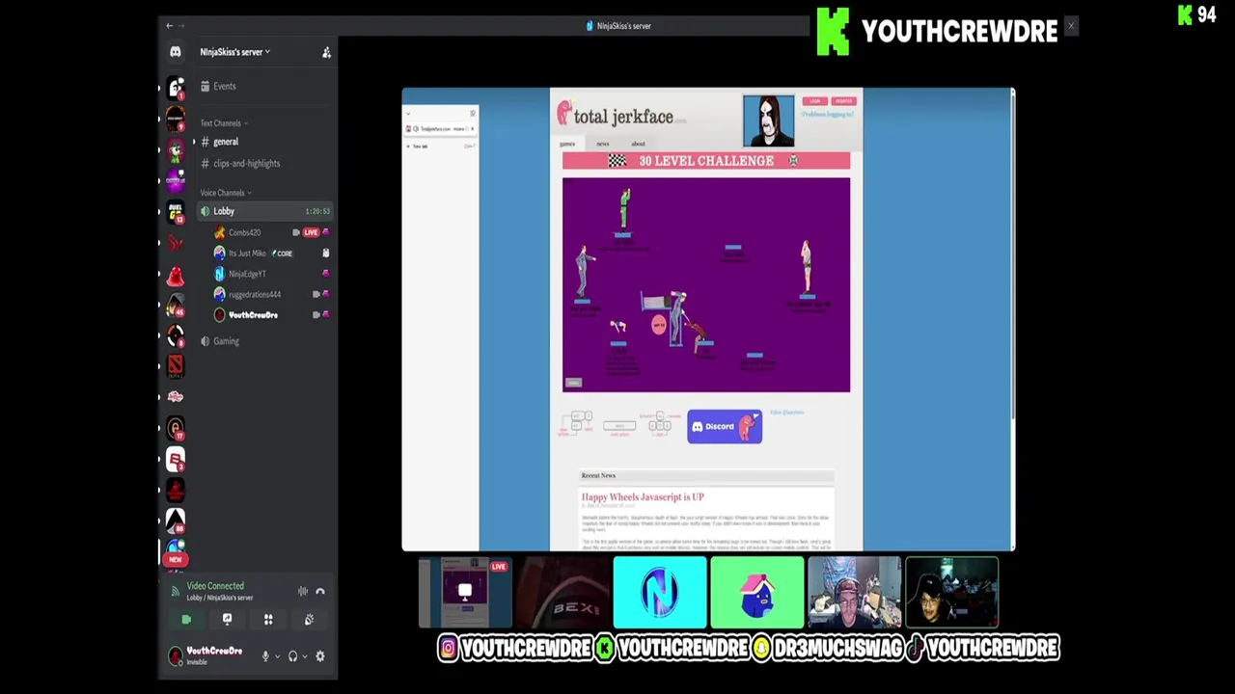Click user ruggedrations444 in Lobby
1235x694 pixels.
(255, 295)
